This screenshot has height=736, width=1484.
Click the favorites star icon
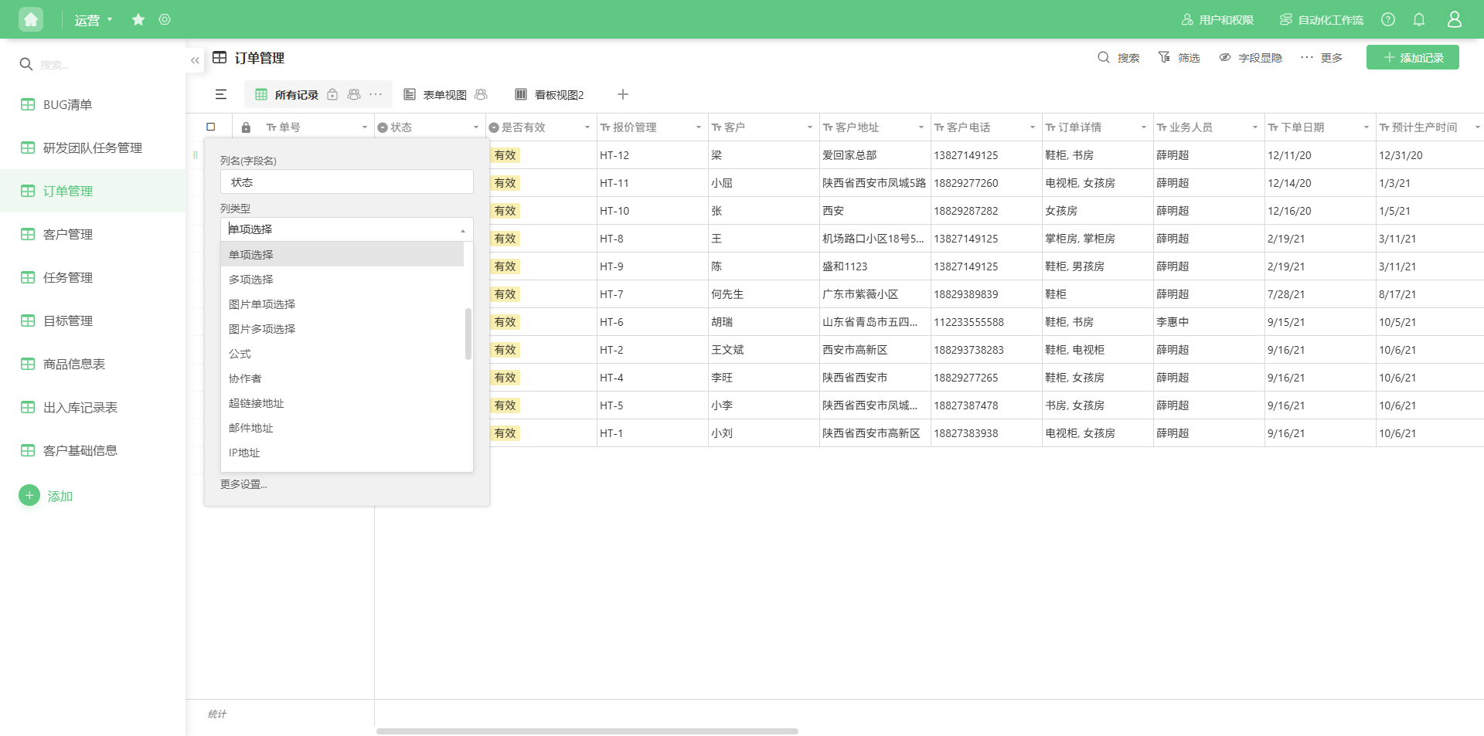[138, 19]
